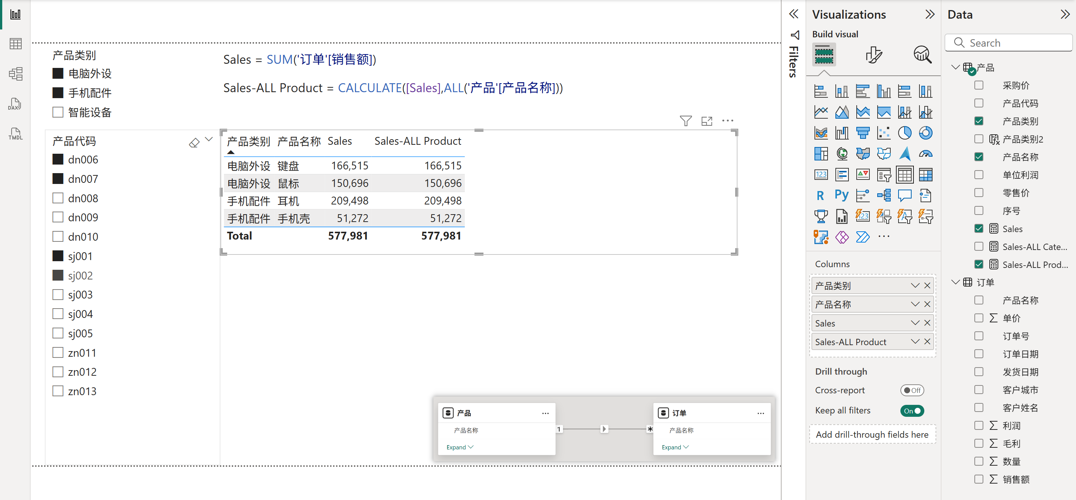
Task: Select the Key influencers visual
Action: pyautogui.click(x=863, y=196)
